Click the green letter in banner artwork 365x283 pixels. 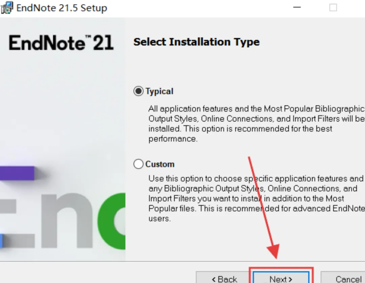[112, 221]
